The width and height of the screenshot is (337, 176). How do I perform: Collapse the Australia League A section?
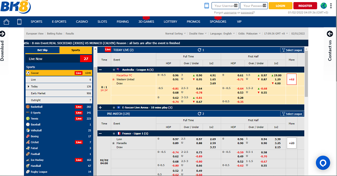click(100, 70)
